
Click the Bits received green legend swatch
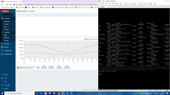[x=18, y=67]
